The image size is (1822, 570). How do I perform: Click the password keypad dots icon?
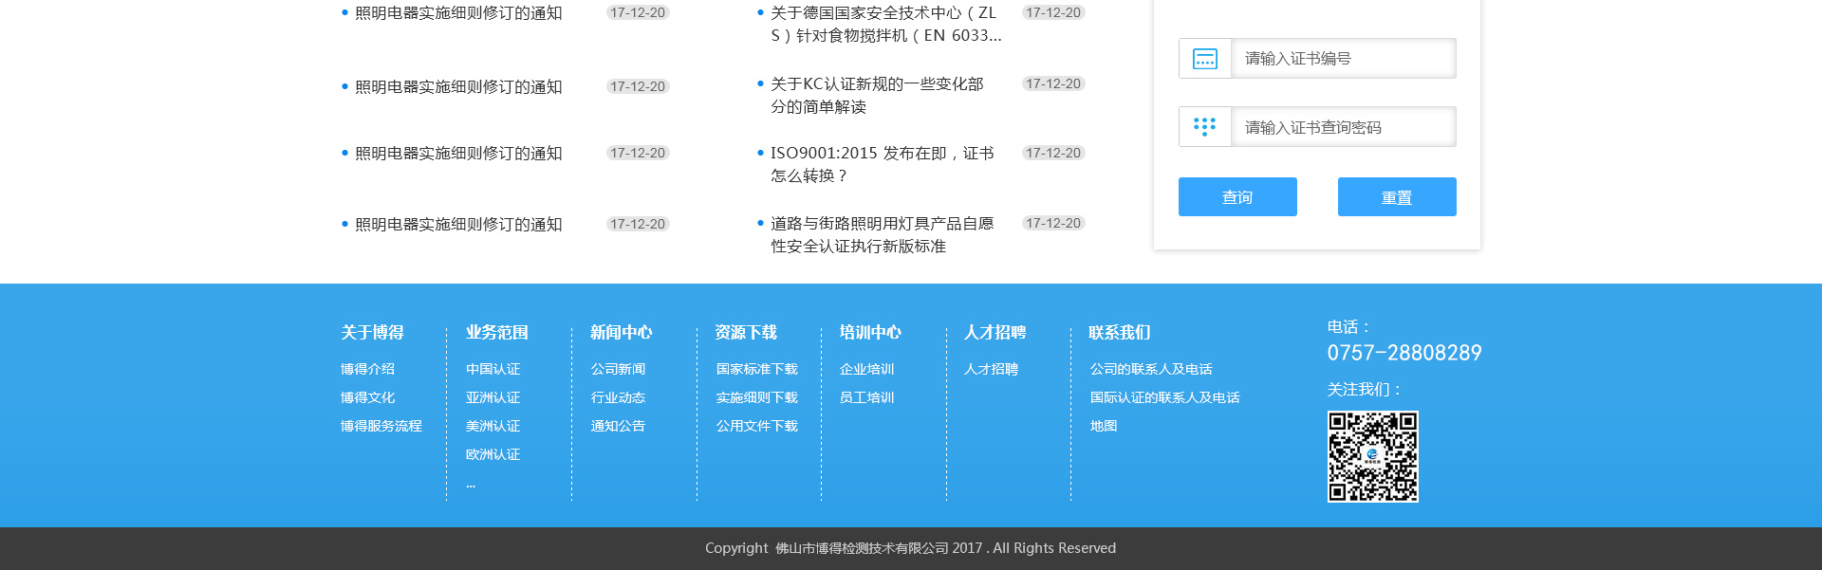coord(1204,127)
